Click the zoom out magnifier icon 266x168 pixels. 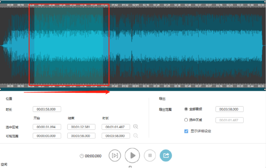[136, 136]
